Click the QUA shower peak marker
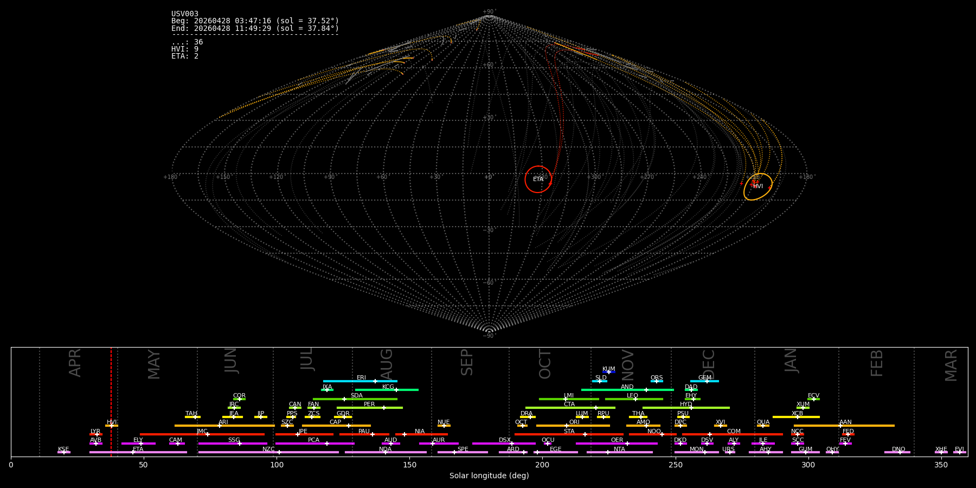 [763, 426]
